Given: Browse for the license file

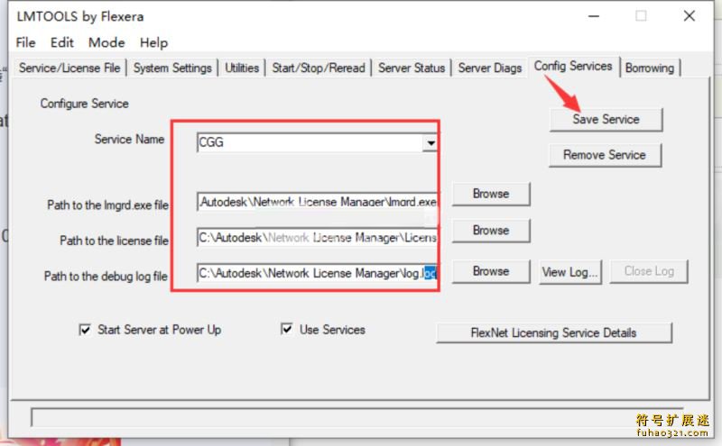Looking at the screenshot, I should (491, 231).
